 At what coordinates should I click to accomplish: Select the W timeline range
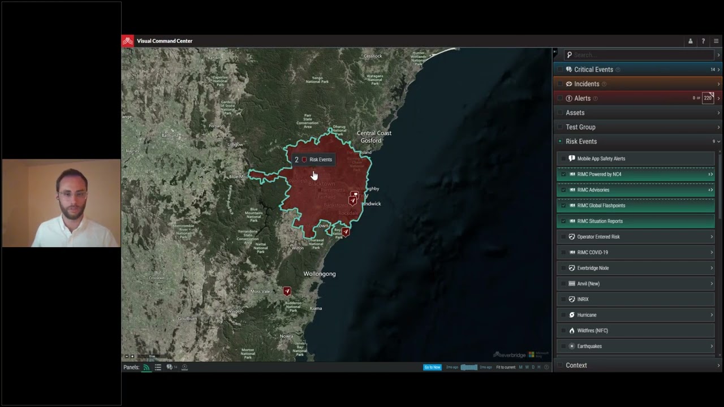pos(527,367)
